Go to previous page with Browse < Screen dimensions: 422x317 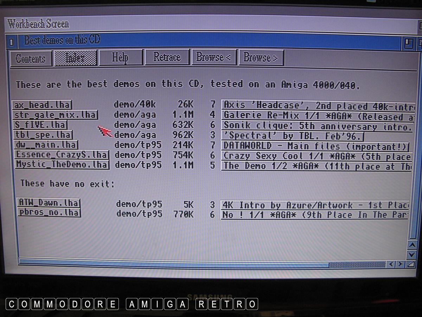[x=213, y=57]
